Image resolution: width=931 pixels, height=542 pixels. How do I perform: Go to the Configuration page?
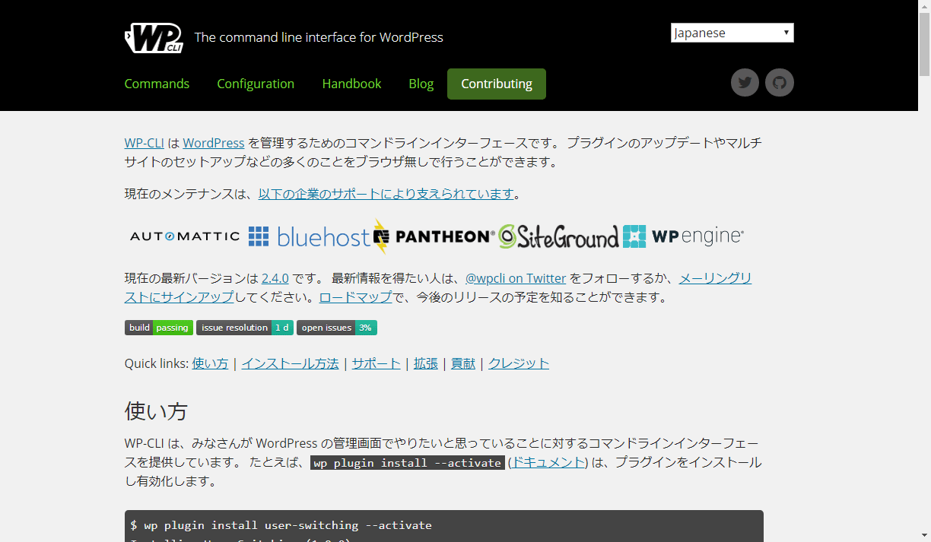(256, 84)
